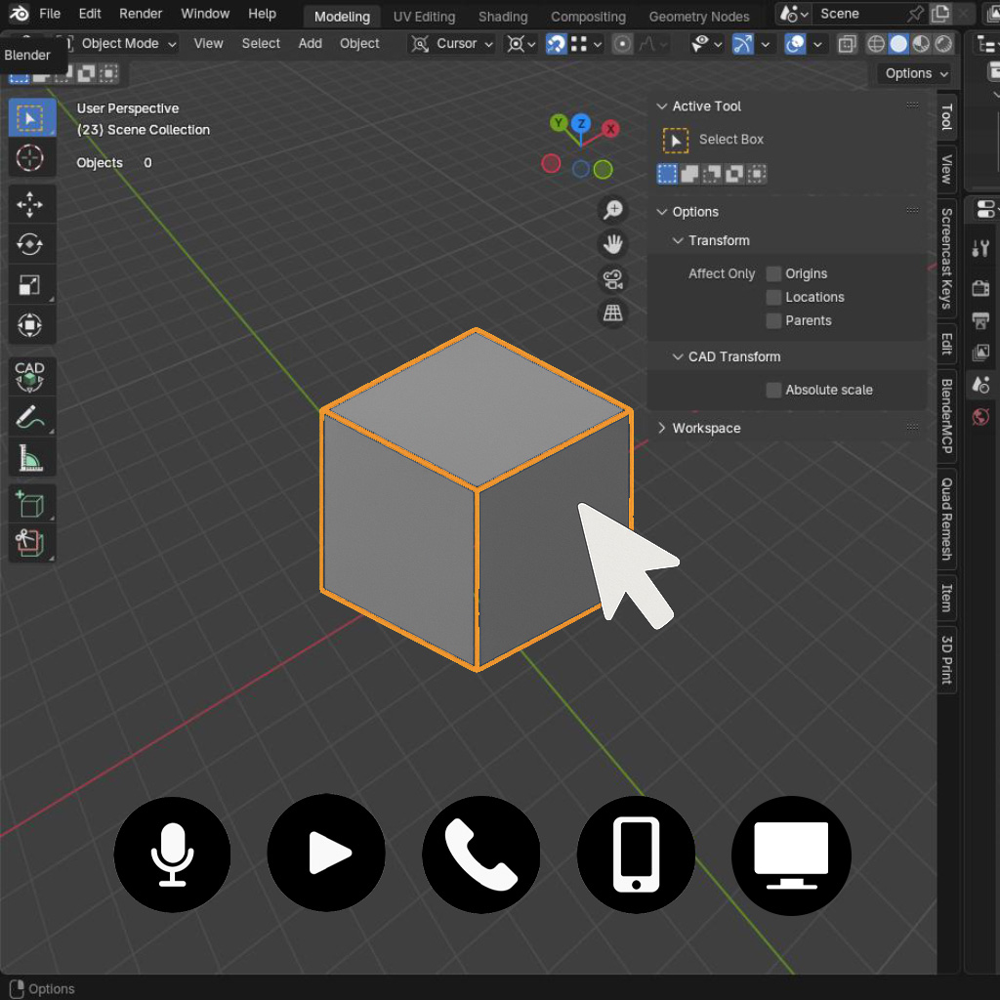Switch to the UV Editing workspace tab
Image resolution: width=1000 pixels, height=1000 pixels.
click(424, 17)
